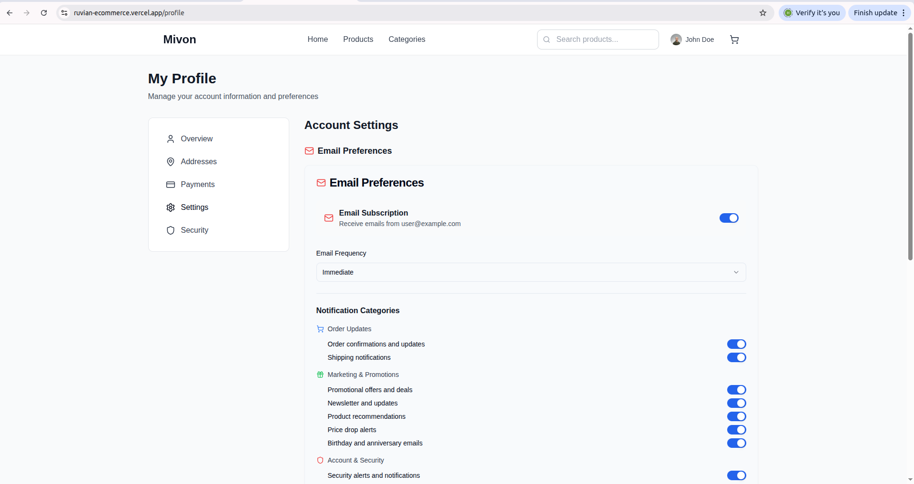Click 'Receive emails from user@example.com' text
The height and width of the screenshot is (484, 914).
pos(400,224)
